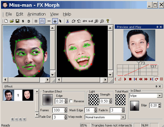Click the d-s copy toolbar icon

(85, 21)
